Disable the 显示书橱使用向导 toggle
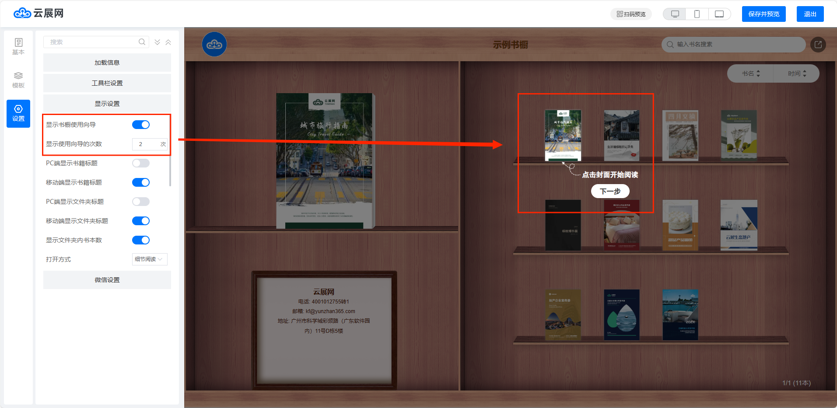The width and height of the screenshot is (837, 408). [x=141, y=125]
